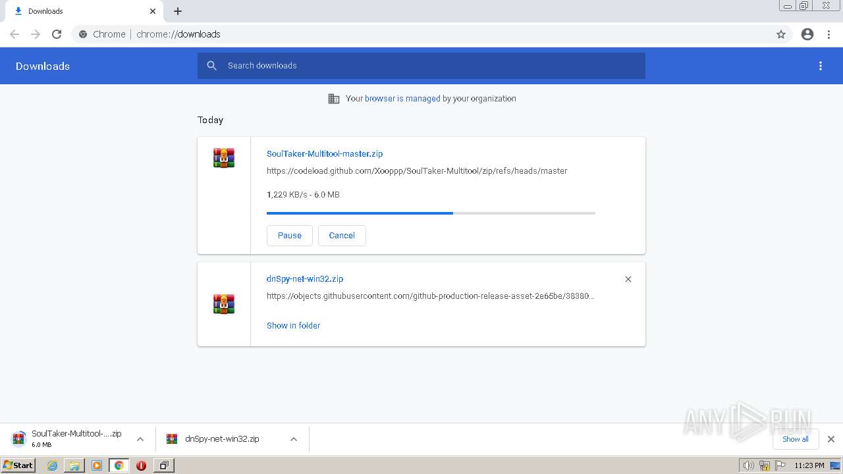Viewport: 843px width, 474px height.
Task: Open Windows Explorer folder on taskbar
Action: point(74,465)
